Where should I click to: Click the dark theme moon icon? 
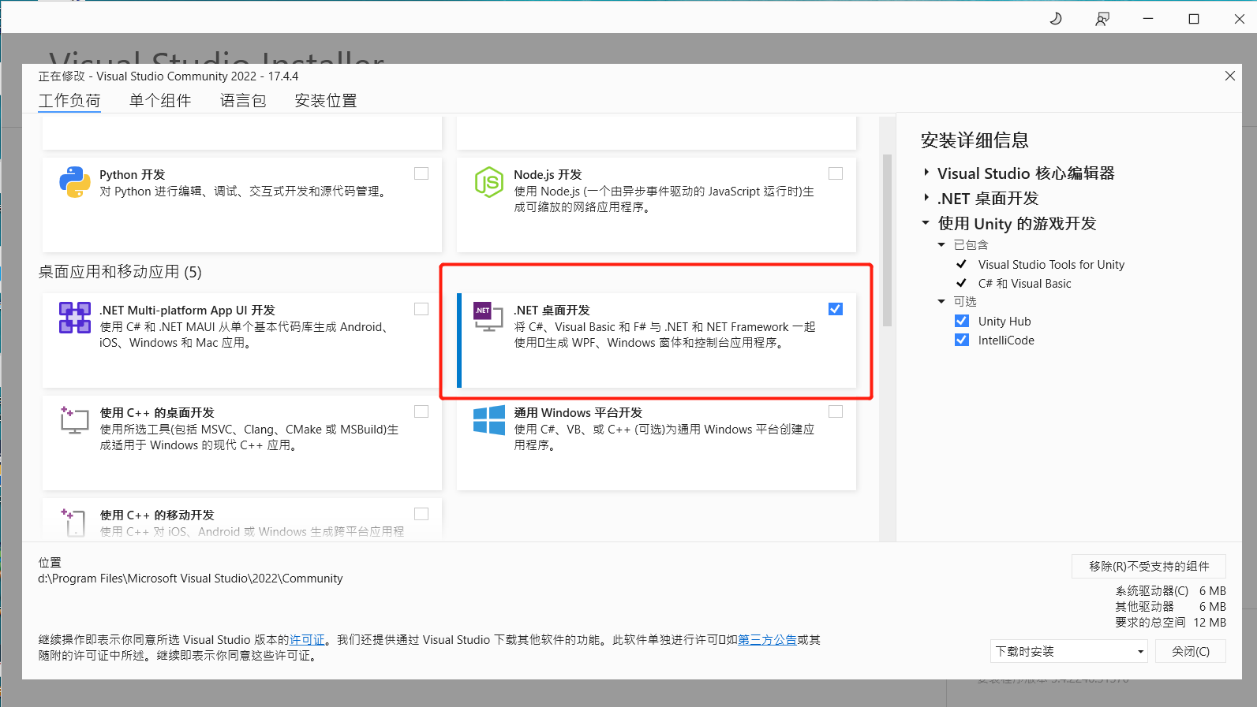pyautogui.click(x=1056, y=18)
